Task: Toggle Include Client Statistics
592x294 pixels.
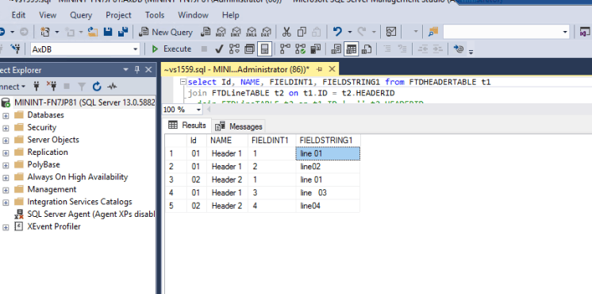Action: [x=315, y=48]
